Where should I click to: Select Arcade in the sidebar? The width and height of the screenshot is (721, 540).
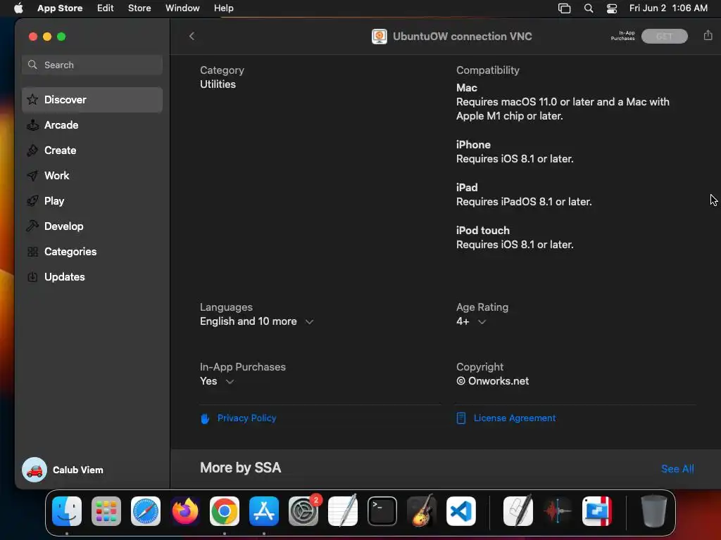[x=92, y=125]
